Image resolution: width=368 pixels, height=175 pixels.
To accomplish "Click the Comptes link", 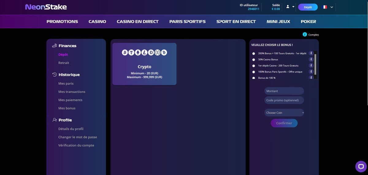I will 314,35.
